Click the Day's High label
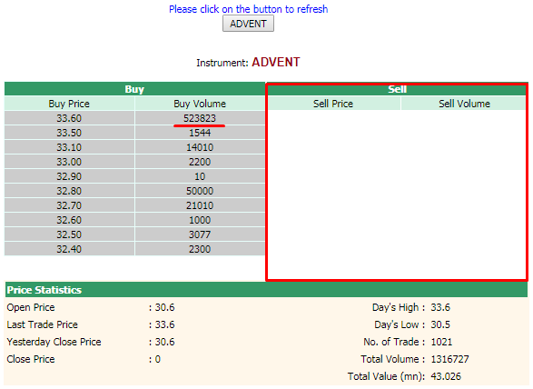The width and height of the screenshot is (533, 389). (x=399, y=307)
